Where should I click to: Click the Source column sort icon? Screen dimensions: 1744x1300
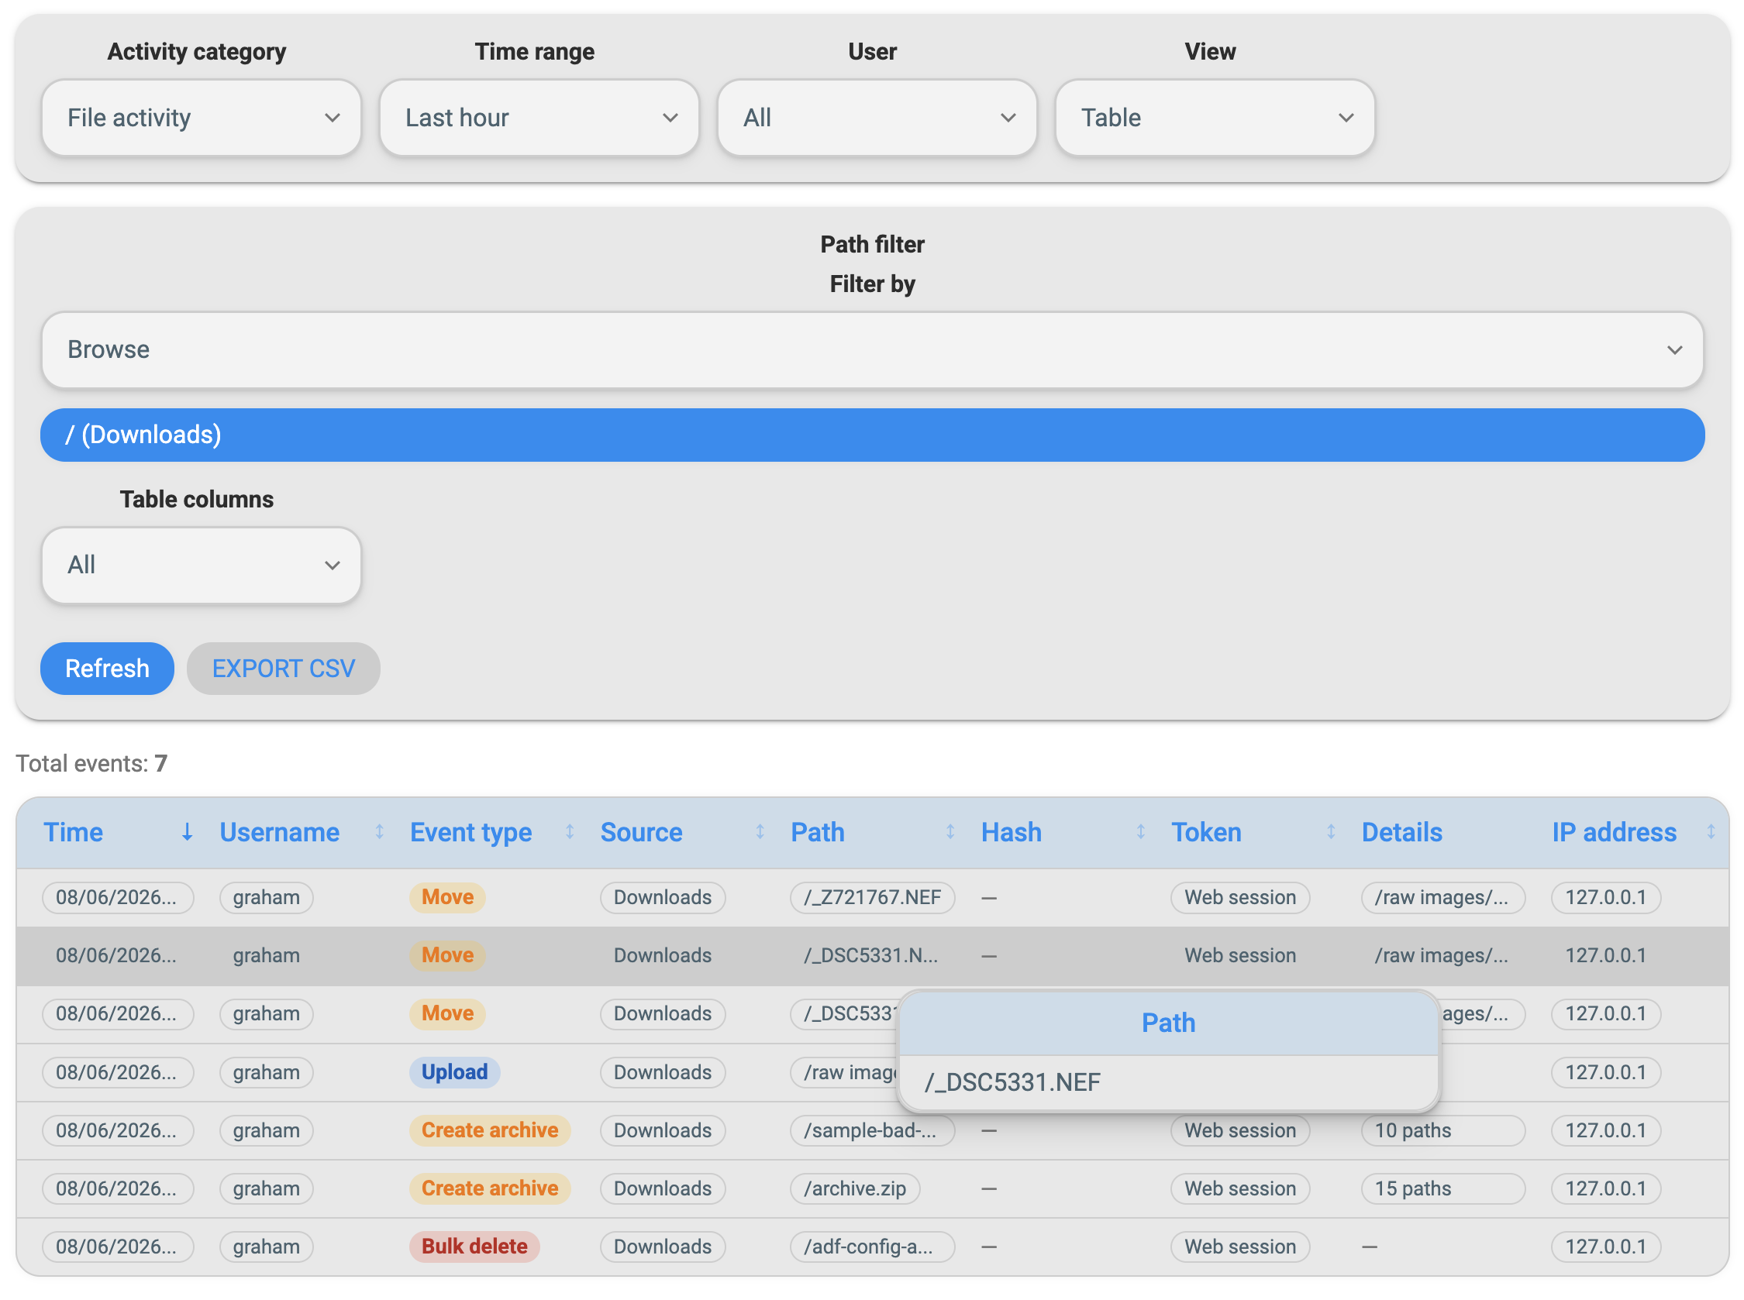pyautogui.click(x=760, y=832)
